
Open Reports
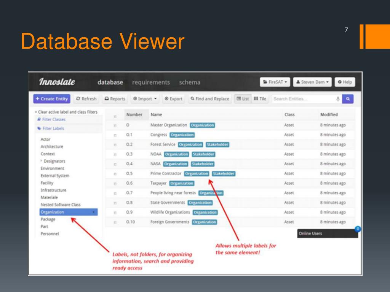[115, 99]
